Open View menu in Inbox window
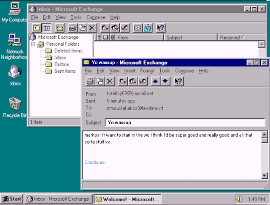This screenshot has width=270, height=205. point(60,17)
